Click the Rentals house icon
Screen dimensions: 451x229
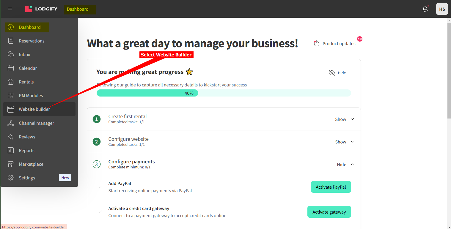point(11,82)
